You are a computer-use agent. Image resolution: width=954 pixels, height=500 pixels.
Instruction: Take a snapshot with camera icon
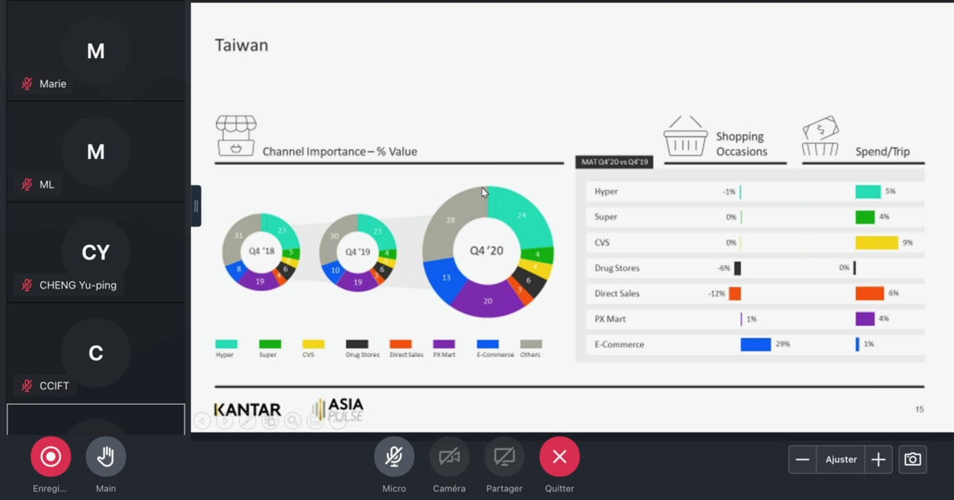pos(913,459)
